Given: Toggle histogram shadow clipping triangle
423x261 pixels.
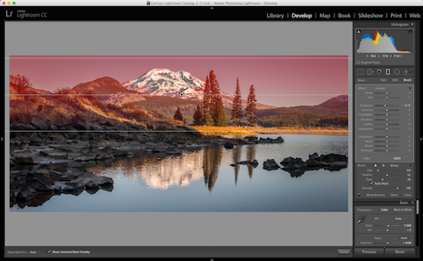Looking at the screenshot, I should (x=358, y=32).
